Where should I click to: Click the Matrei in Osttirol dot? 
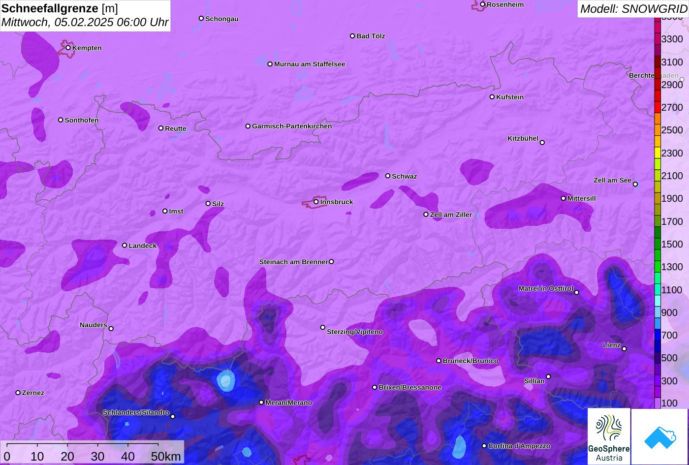point(577,292)
